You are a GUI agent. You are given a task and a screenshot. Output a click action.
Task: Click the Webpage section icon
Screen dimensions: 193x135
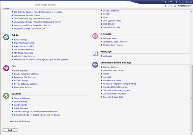[x=95, y=53]
